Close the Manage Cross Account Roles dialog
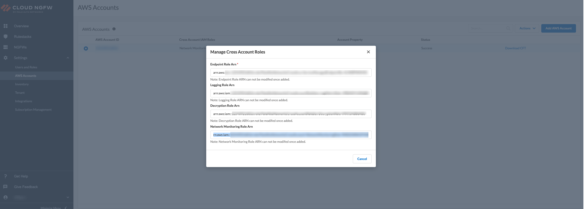585x209 pixels. (x=368, y=52)
